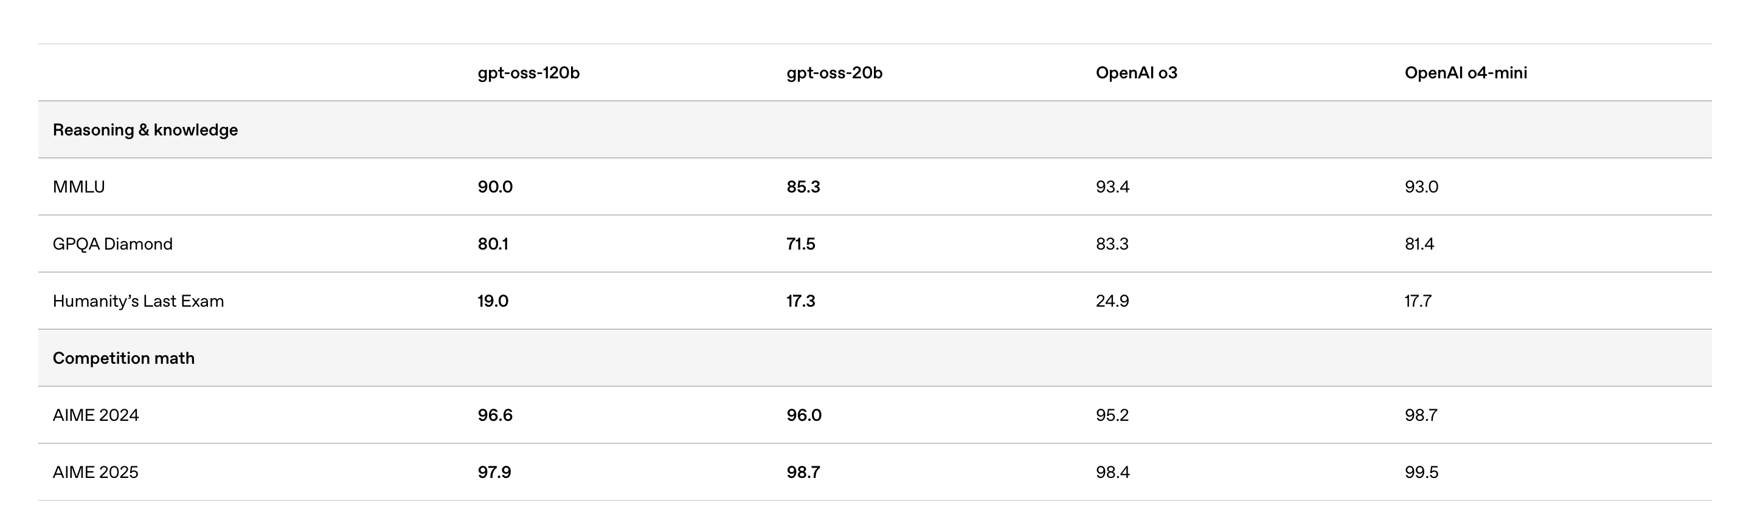The image size is (1749, 532).
Task: Select the 19.0 Humanity's Last Exam score
Action: pos(493,301)
